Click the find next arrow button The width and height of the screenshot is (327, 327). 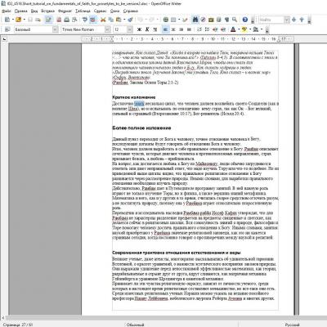pos(293,20)
